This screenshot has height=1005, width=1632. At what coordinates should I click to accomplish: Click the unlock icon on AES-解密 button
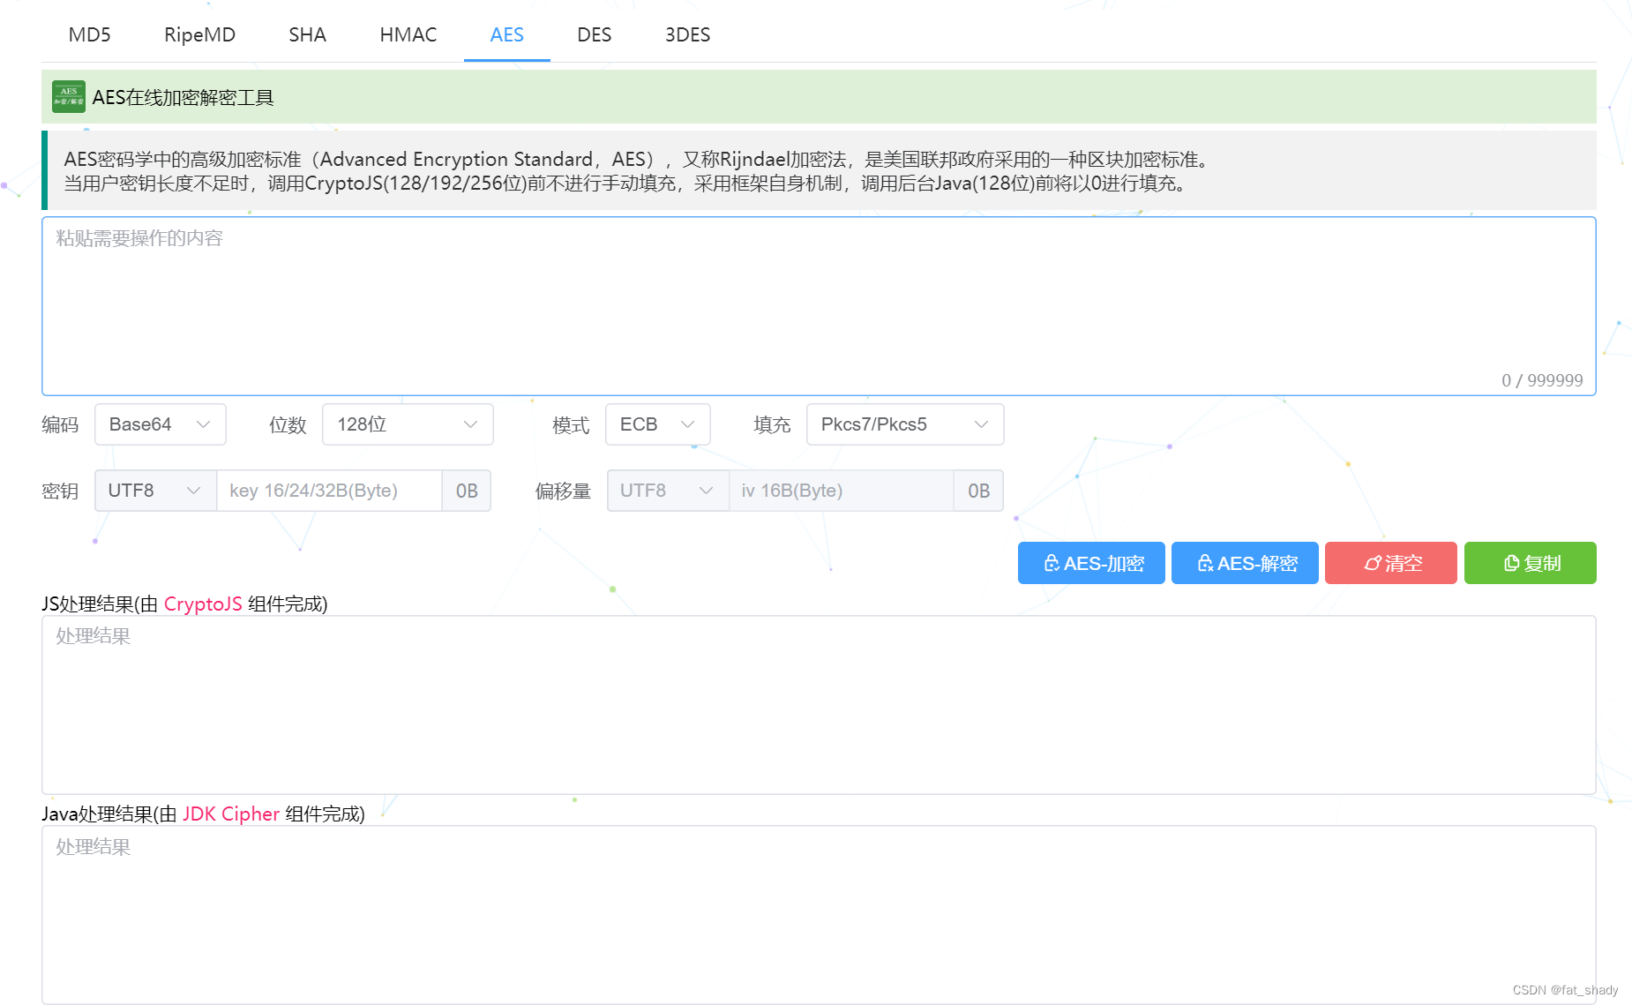coord(1205,563)
